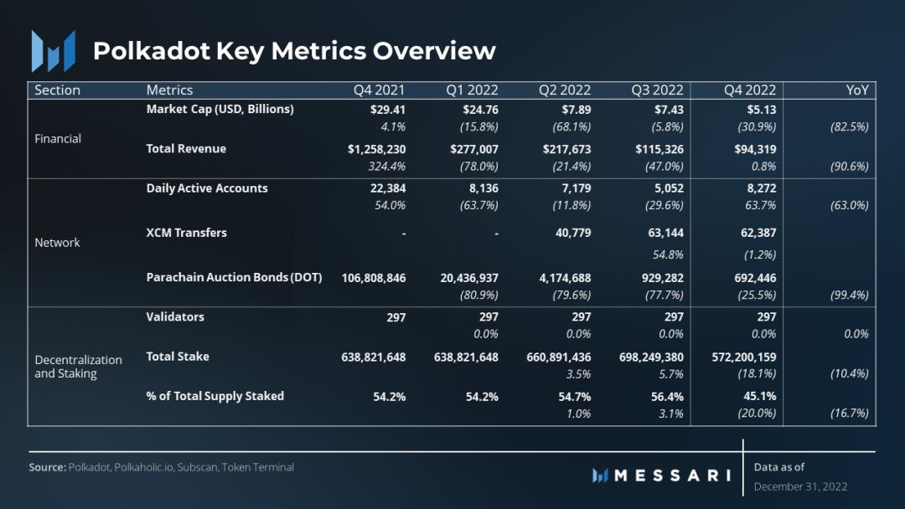Image resolution: width=905 pixels, height=509 pixels.
Task: Click the Parachain Auction Bonds (DOT) label
Action: (x=234, y=277)
